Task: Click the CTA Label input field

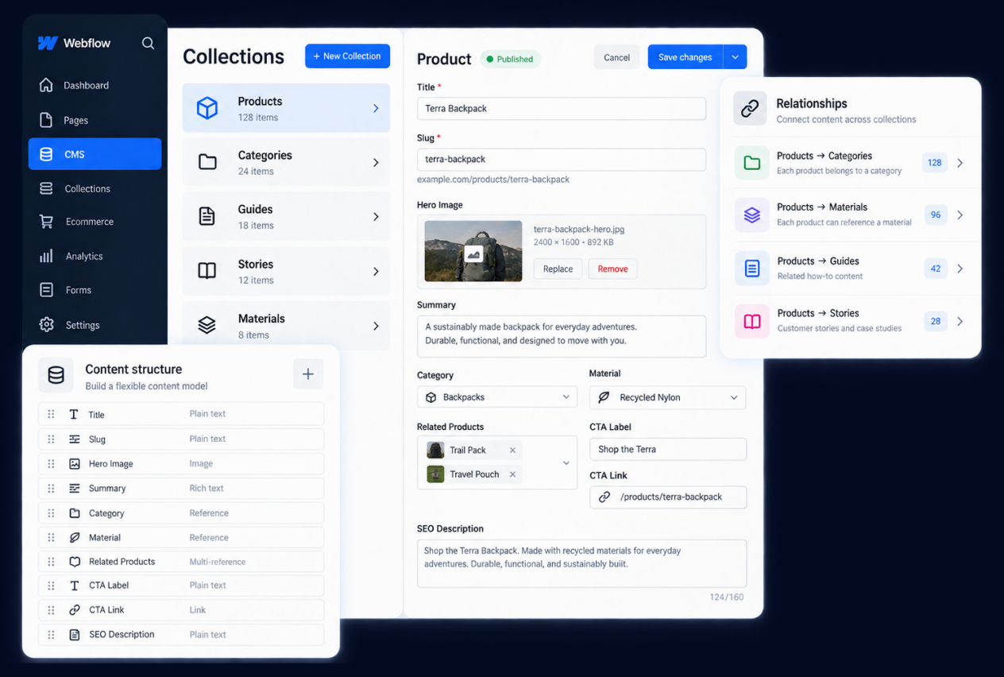Action: tap(668, 449)
